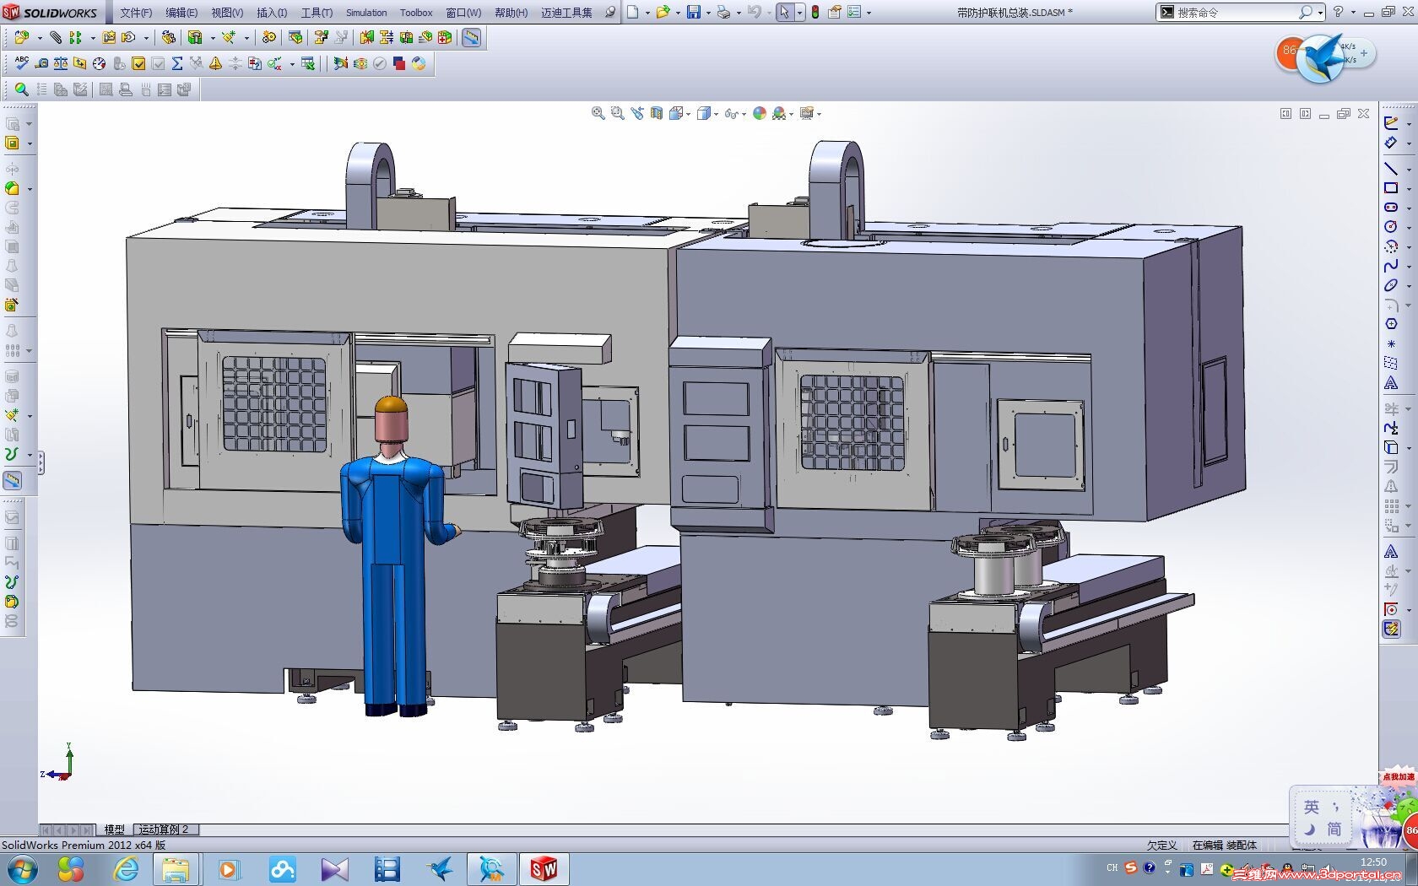Click the Spell Check ABC icon

[22, 63]
